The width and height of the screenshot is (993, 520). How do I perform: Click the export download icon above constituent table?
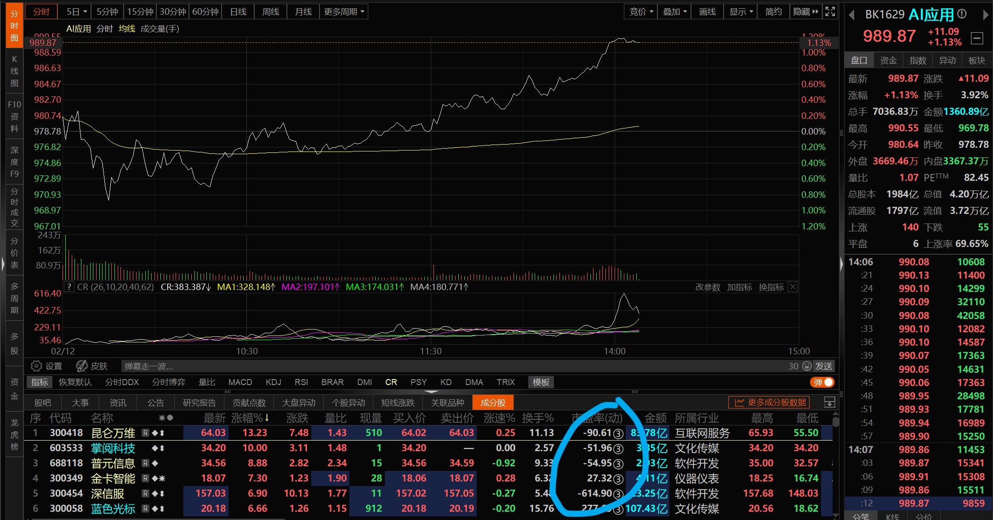[x=829, y=403]
